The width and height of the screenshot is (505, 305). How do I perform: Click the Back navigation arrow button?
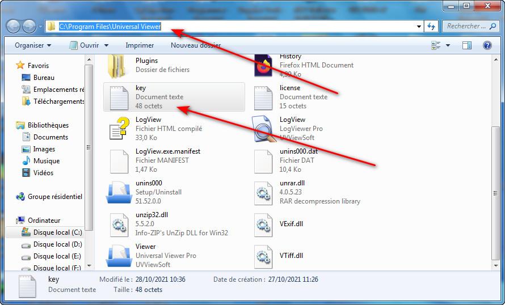point(13,27)
